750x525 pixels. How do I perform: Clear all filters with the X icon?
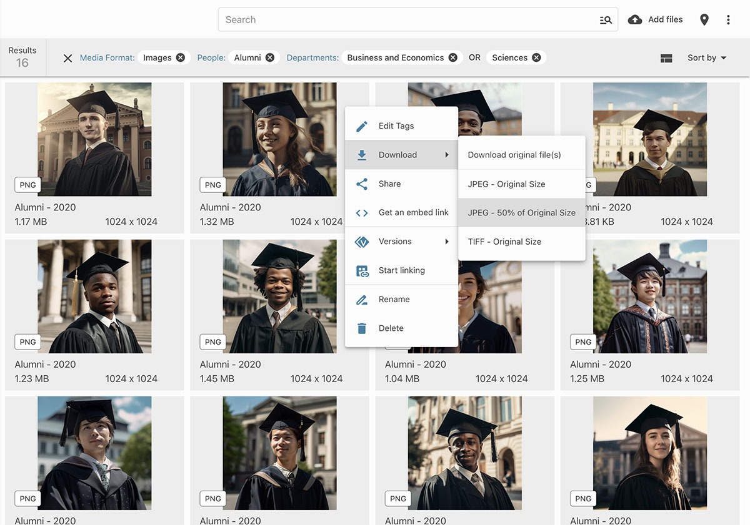pyautogui.click(x=67, y=58)
